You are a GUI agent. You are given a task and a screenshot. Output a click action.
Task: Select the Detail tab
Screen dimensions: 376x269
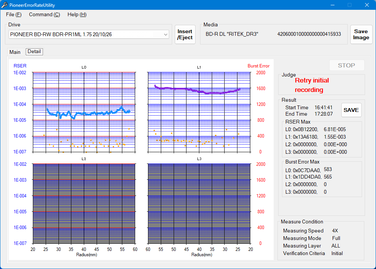click(x=34, y=52)
